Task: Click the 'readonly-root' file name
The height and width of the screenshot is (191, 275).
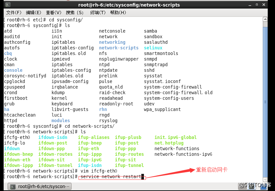Action: tap(116, 104)
